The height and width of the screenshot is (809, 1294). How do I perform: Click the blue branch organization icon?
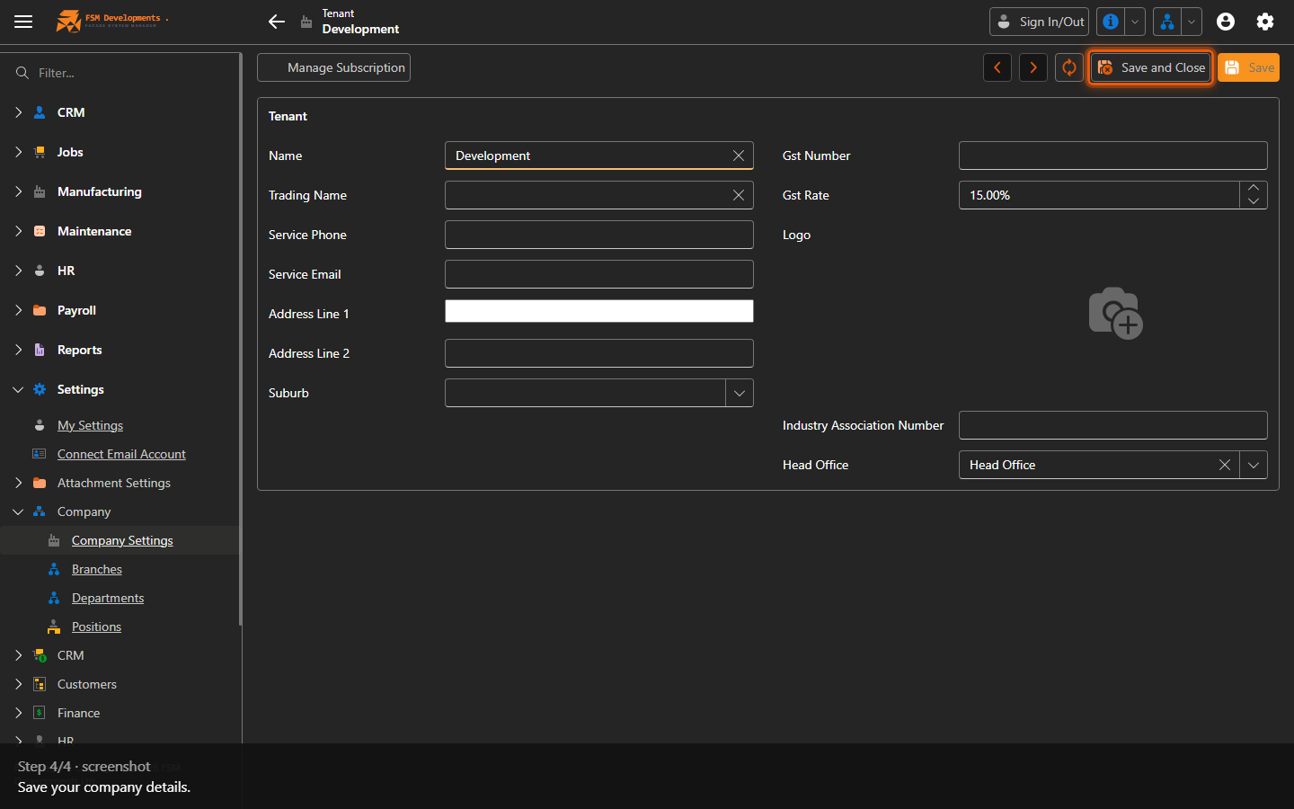coord(1167,22)
